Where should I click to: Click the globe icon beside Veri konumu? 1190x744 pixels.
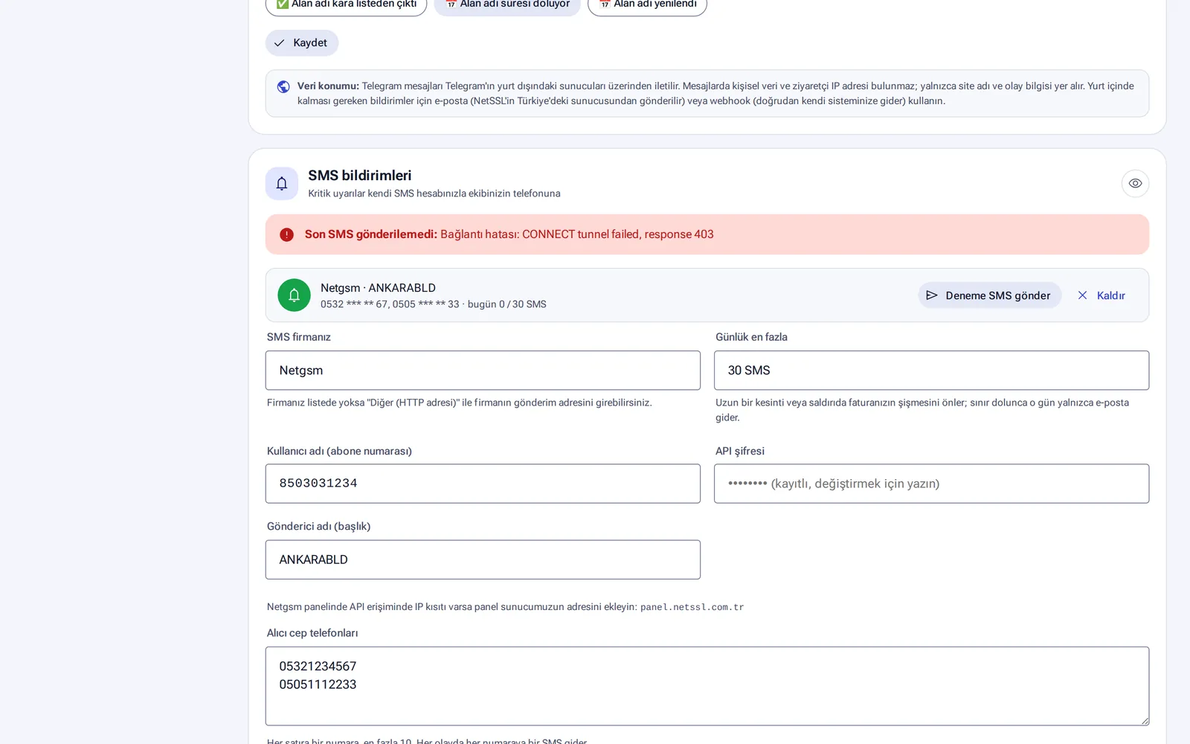click(283, 86)
